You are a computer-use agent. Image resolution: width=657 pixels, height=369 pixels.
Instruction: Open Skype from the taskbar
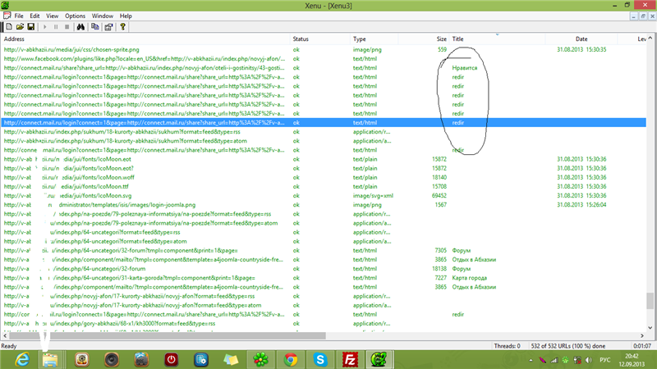[x=319, y=358]
